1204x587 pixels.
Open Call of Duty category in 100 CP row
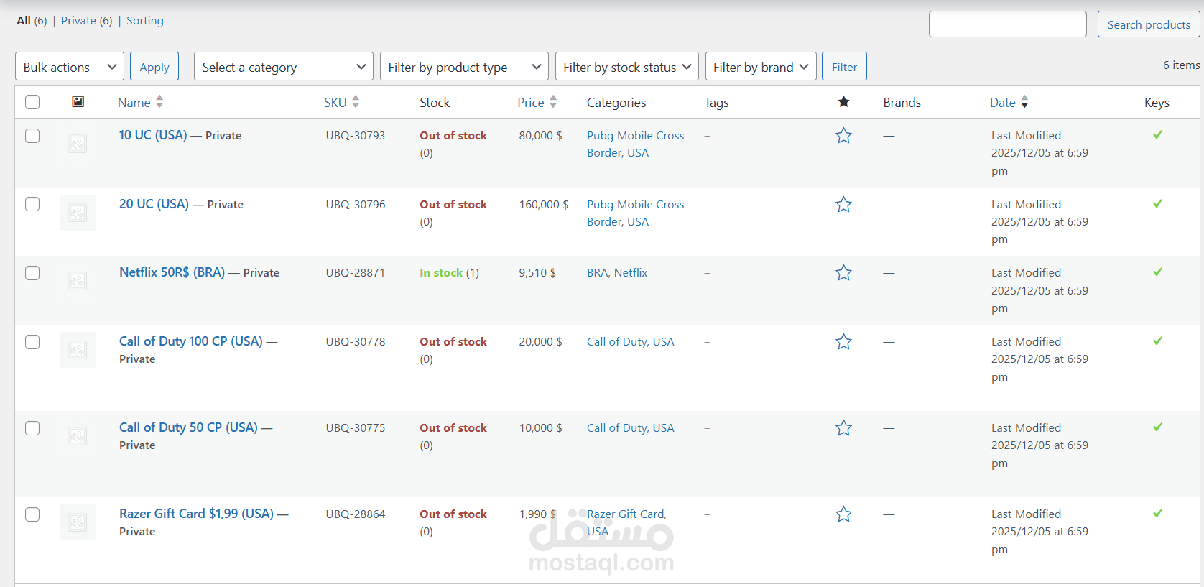pyautogui.click(x=617, y=342)
